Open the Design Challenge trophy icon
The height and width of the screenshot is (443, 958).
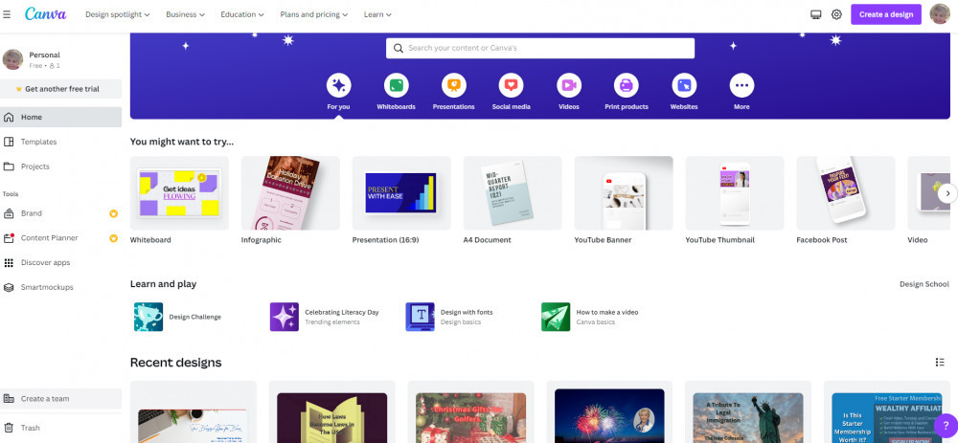pyautogui.click(x=148, y=317)
